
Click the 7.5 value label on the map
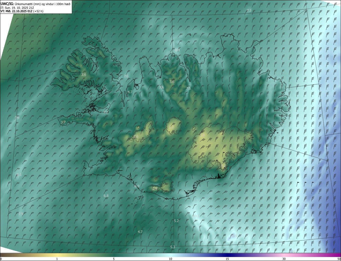point(188,88)
